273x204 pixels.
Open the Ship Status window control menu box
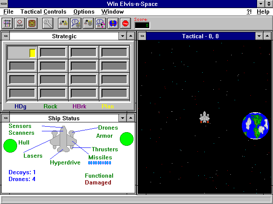(6, 118)
